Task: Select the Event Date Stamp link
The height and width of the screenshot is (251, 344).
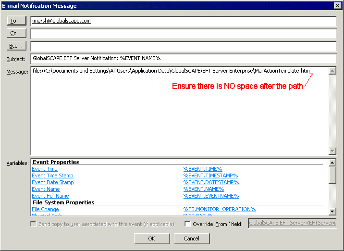Action: tap(53, 183)
